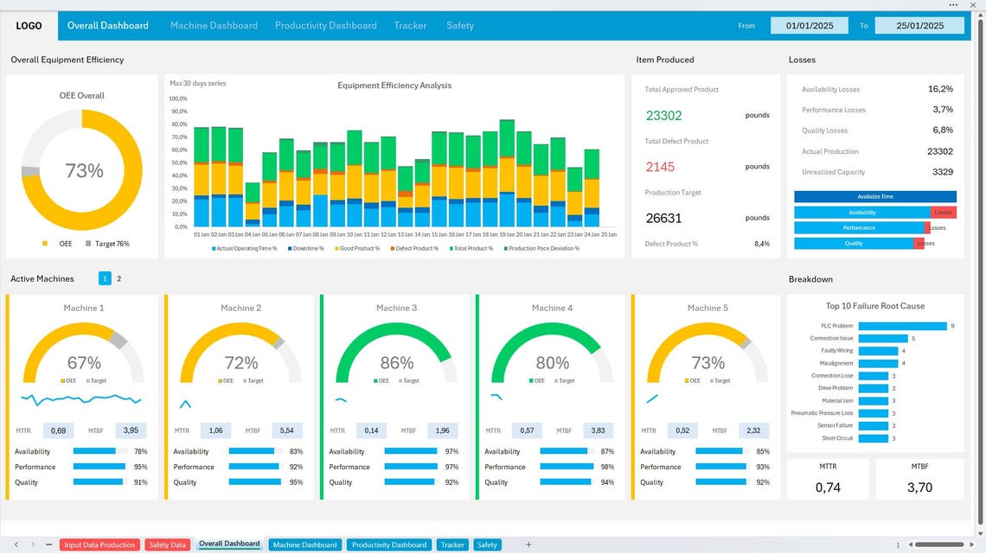986x554 pixels.
Task: Click Machine 4 OEE gauge 80%
Action: point(552,353)
